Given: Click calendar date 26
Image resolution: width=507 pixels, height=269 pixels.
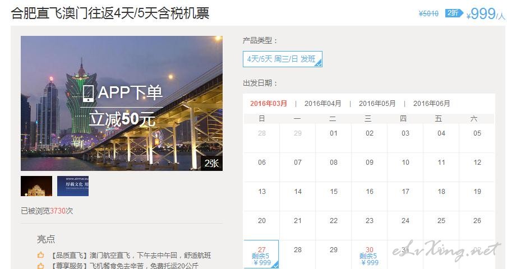Looking at the screenshot, I should click(x=477, y=221).
